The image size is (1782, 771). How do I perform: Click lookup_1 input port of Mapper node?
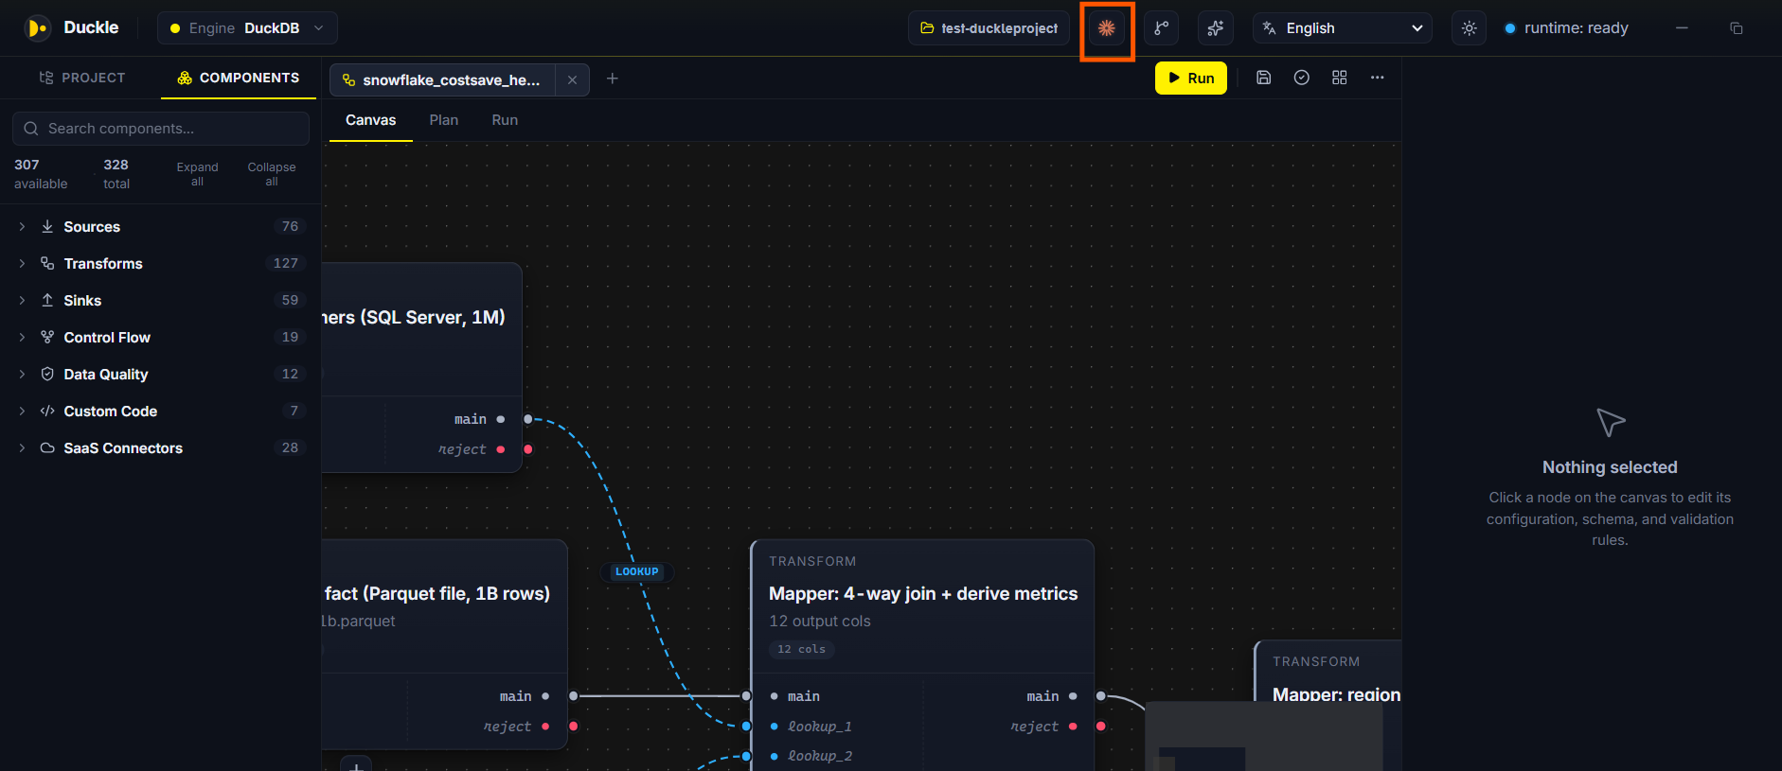click(746, 727)
